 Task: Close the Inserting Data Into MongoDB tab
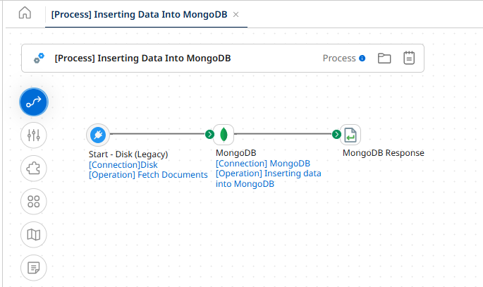[236, 14]
